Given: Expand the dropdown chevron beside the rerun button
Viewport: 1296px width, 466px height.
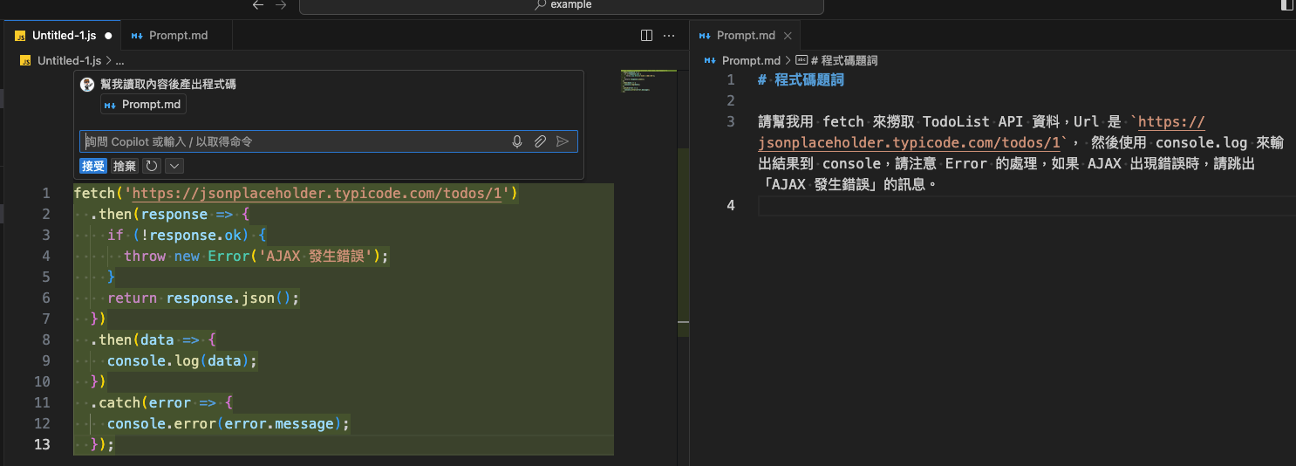Looking at the screenshot, I should click(174, 166).
